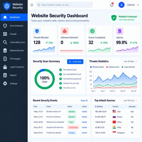Open Scan & Malware menu item
This screenshot has width=142, height=142.
[x=14, y=26]
